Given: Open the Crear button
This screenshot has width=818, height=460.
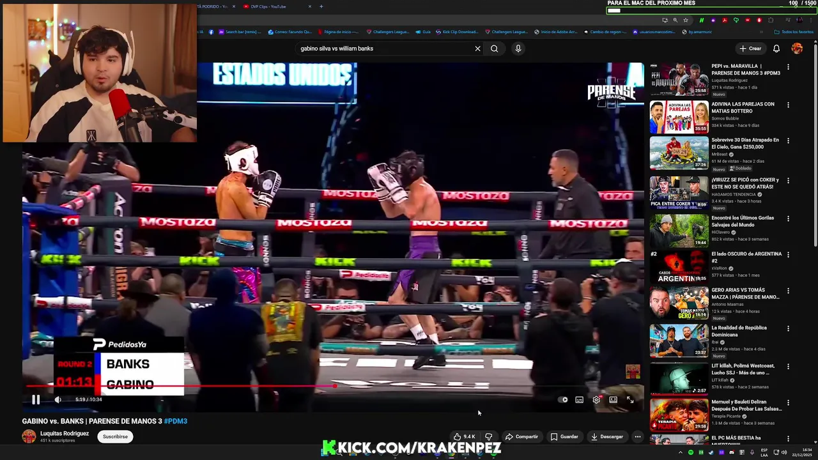Looking at the screenshot, I should pos(750,49).
